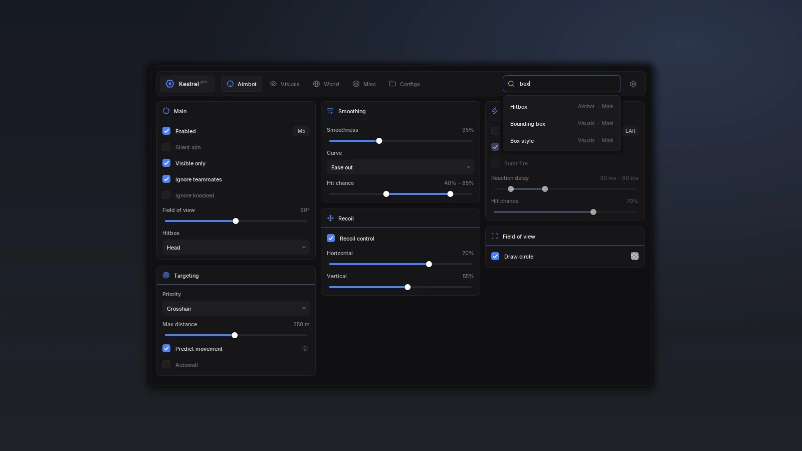Click the Kestrel logo icon
The image size is (802, 451).
(170, 84)
